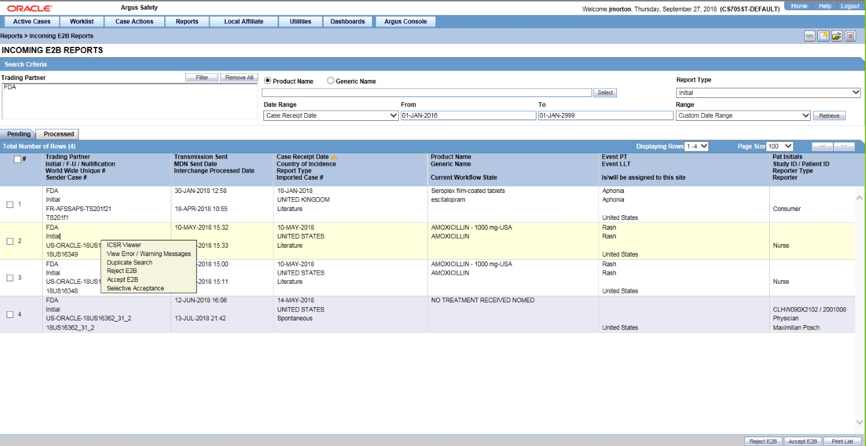
Task: Click the Reject E2B button in footer
Action: coord(763,441)
